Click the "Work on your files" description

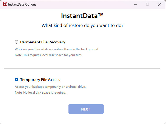57,49
